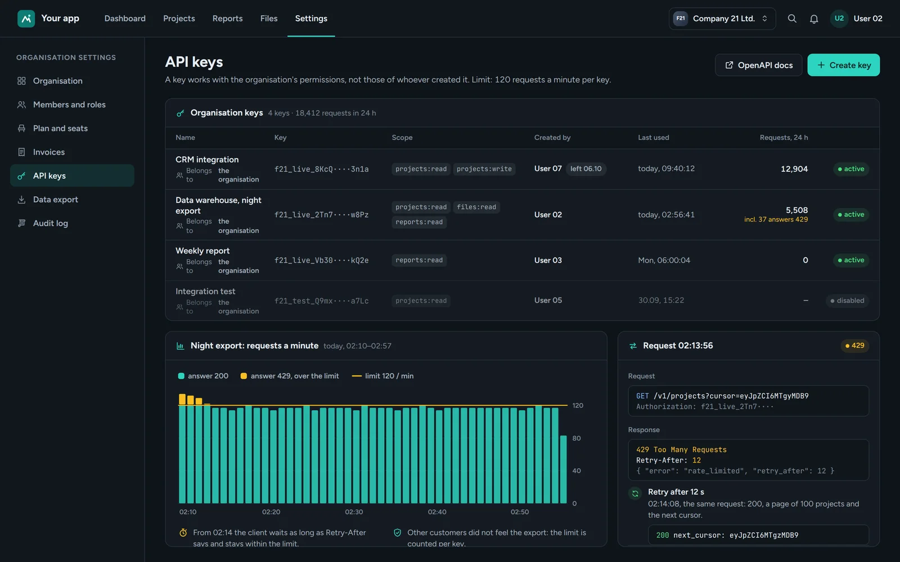Click the incl. 37 answers 429 note
Viewport: 900px width, 562px height.
click(776, 220)
